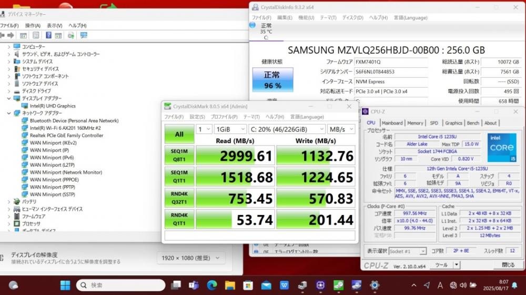Open display resolution 1920 × 1080 dropdown
This screenshot has height=295, width=526.
(190, 258)
